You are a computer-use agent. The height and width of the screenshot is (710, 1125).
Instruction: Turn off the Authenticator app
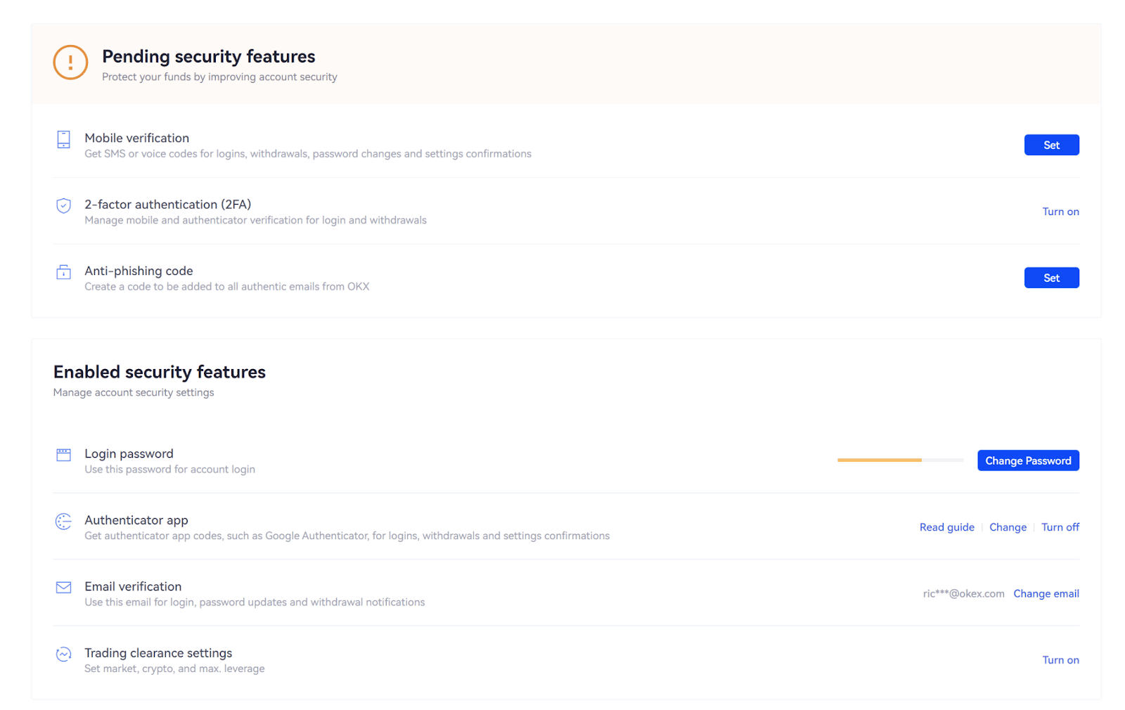pyautogui.click(x=1060, y=527)
